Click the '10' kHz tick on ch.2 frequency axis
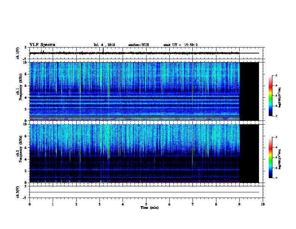The width and height of the screenshot is (296, 229). (25, 124)
